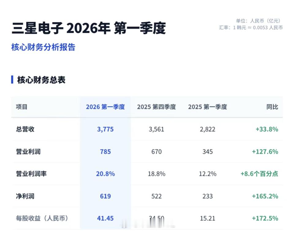Click the +33.8% growth value

point(267,129)
